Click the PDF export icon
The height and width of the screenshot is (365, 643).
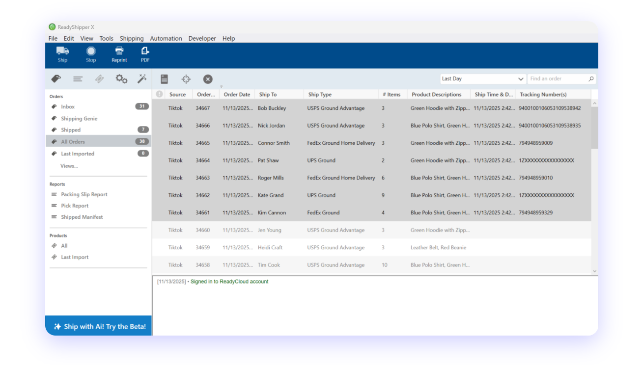[145, 52]
